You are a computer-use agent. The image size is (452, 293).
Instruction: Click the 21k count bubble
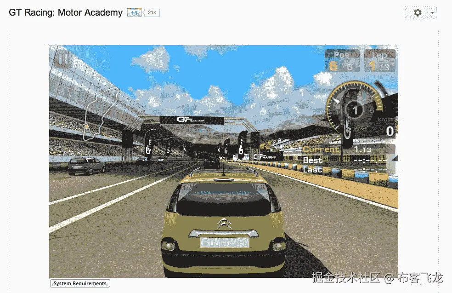[152, 13]
